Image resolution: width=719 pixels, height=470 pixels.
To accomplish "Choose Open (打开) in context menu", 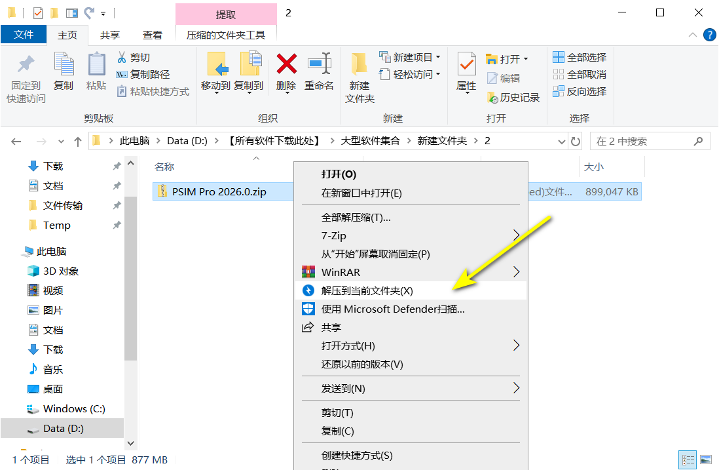I will [x=411, y=174].
